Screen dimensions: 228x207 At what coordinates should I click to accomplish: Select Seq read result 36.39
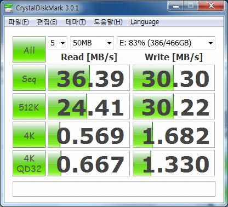(89, 78)
